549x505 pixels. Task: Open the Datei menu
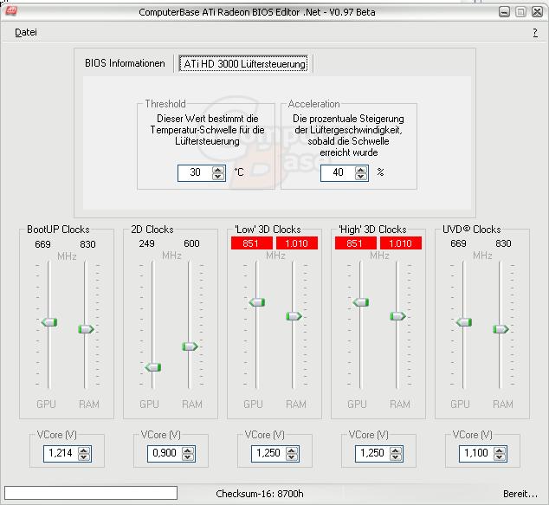(26, 32)
